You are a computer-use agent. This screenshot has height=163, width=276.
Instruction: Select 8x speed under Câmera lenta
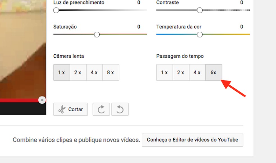pyautogui.click(x=111, y=72)
